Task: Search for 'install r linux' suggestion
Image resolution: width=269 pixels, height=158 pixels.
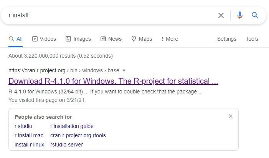Action: 29,145
